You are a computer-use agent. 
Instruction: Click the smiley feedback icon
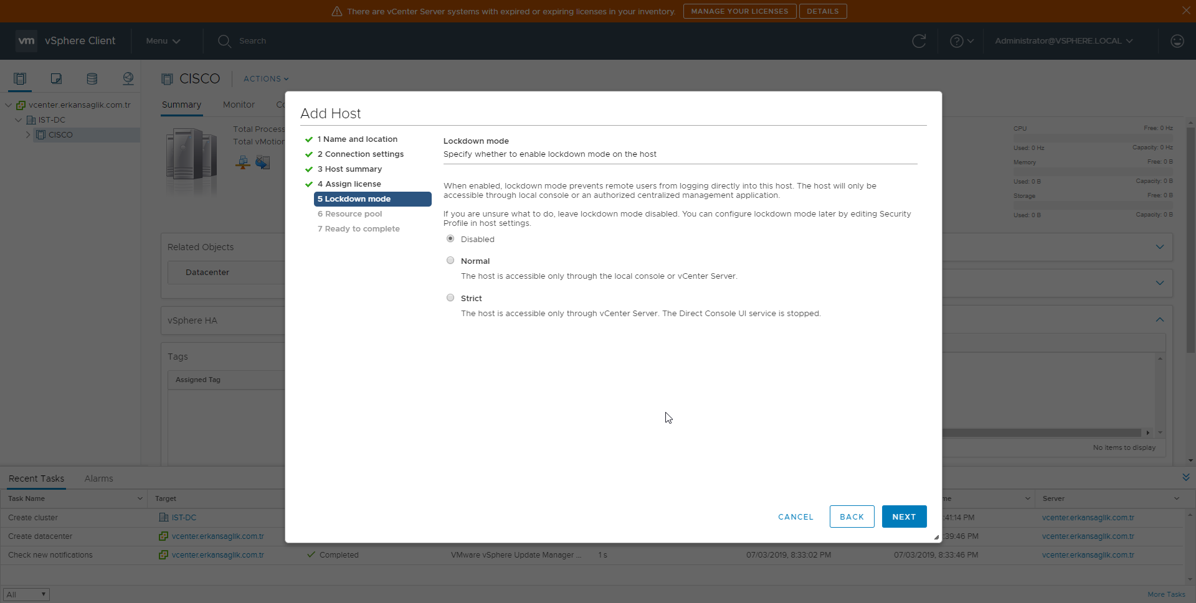pyautogui.click(x=1177, y=41)
